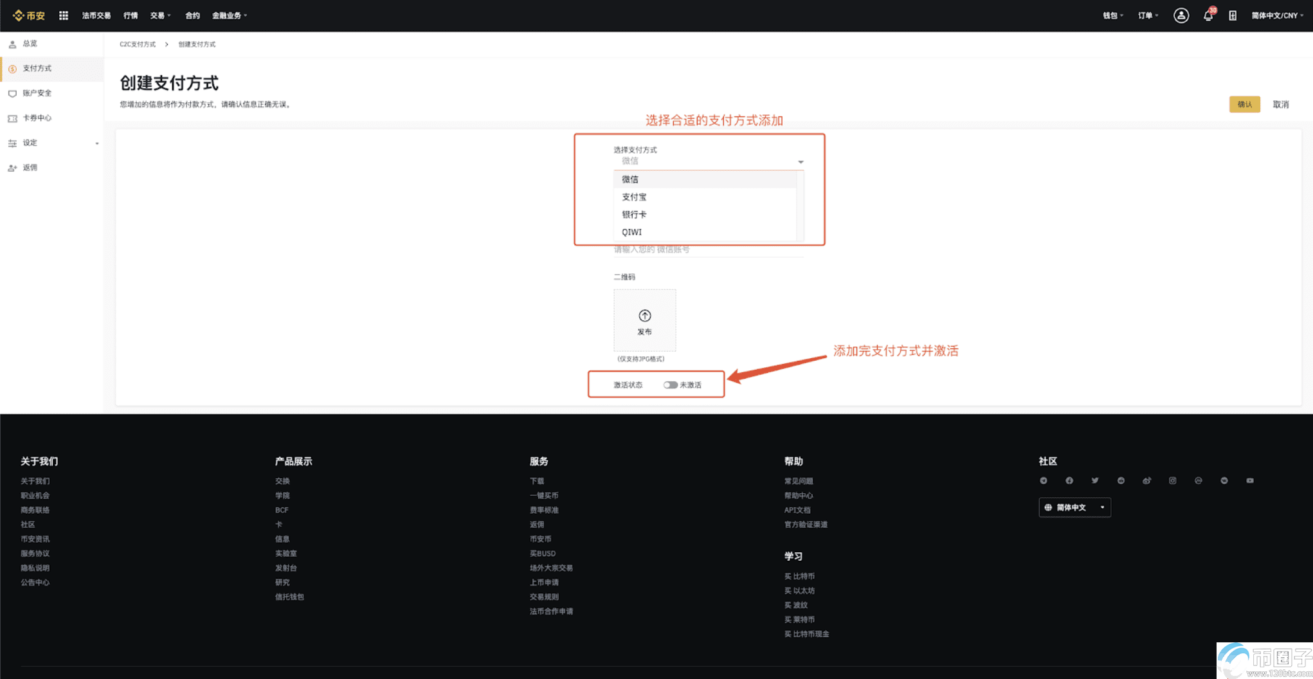Open the apps grid icon
The height and width of the screenshot is (679, 1313).
[64, 15]
